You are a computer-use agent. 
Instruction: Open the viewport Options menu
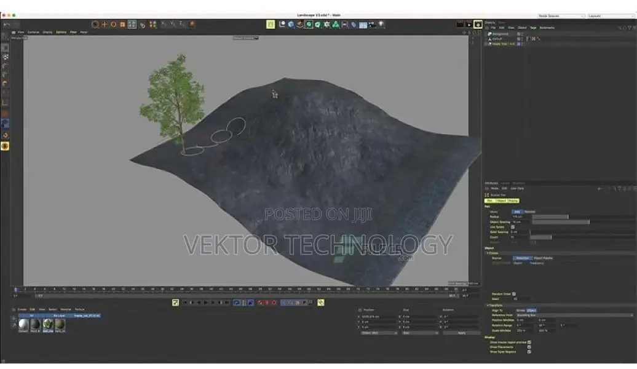tap(61, 32)
